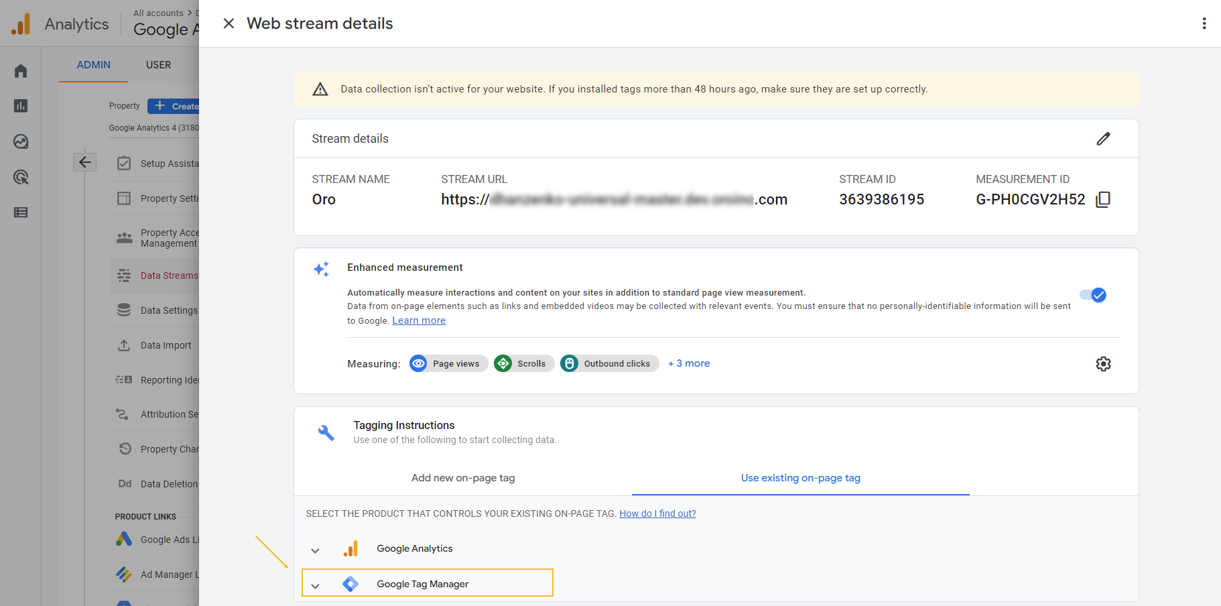Select the Page views chip
Screen dimensions: 1221x606
click(x=448, y=363)
